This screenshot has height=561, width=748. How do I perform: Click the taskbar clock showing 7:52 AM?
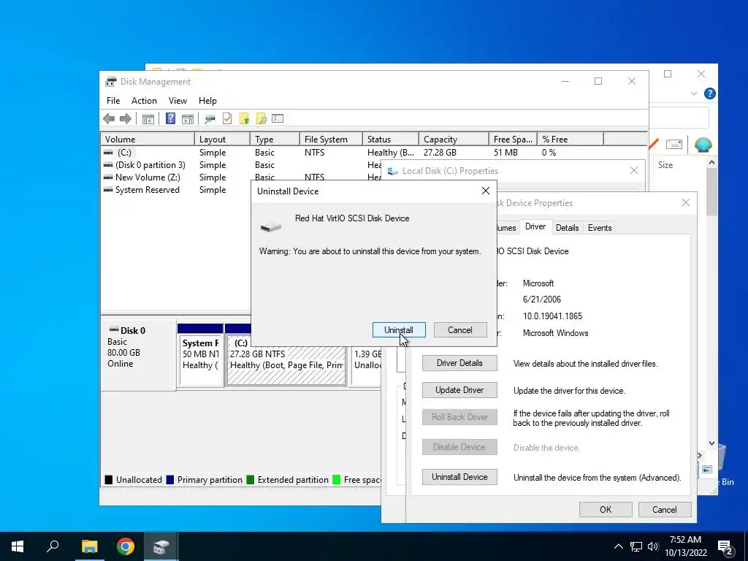coord(685,546)
